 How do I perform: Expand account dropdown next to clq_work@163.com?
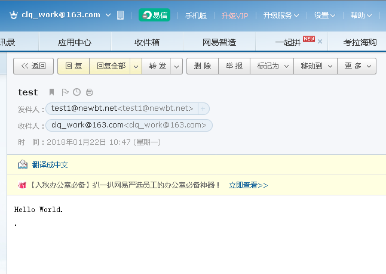click(108, 15)
